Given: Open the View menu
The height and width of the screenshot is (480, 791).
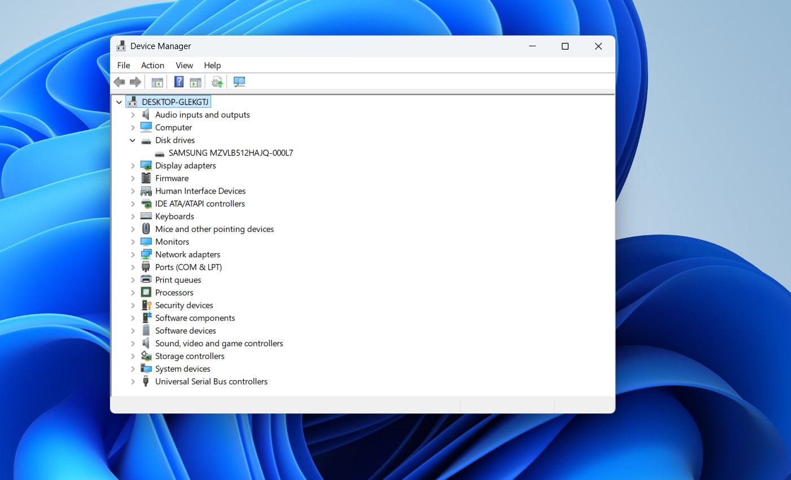Looking at the screenshot, I should pos(184,65).
